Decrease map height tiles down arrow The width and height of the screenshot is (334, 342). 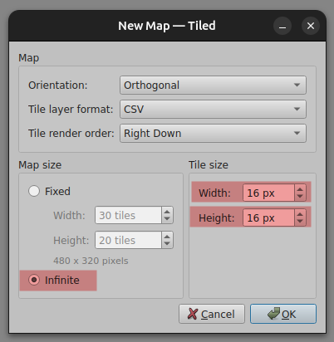tap(167, 244)
